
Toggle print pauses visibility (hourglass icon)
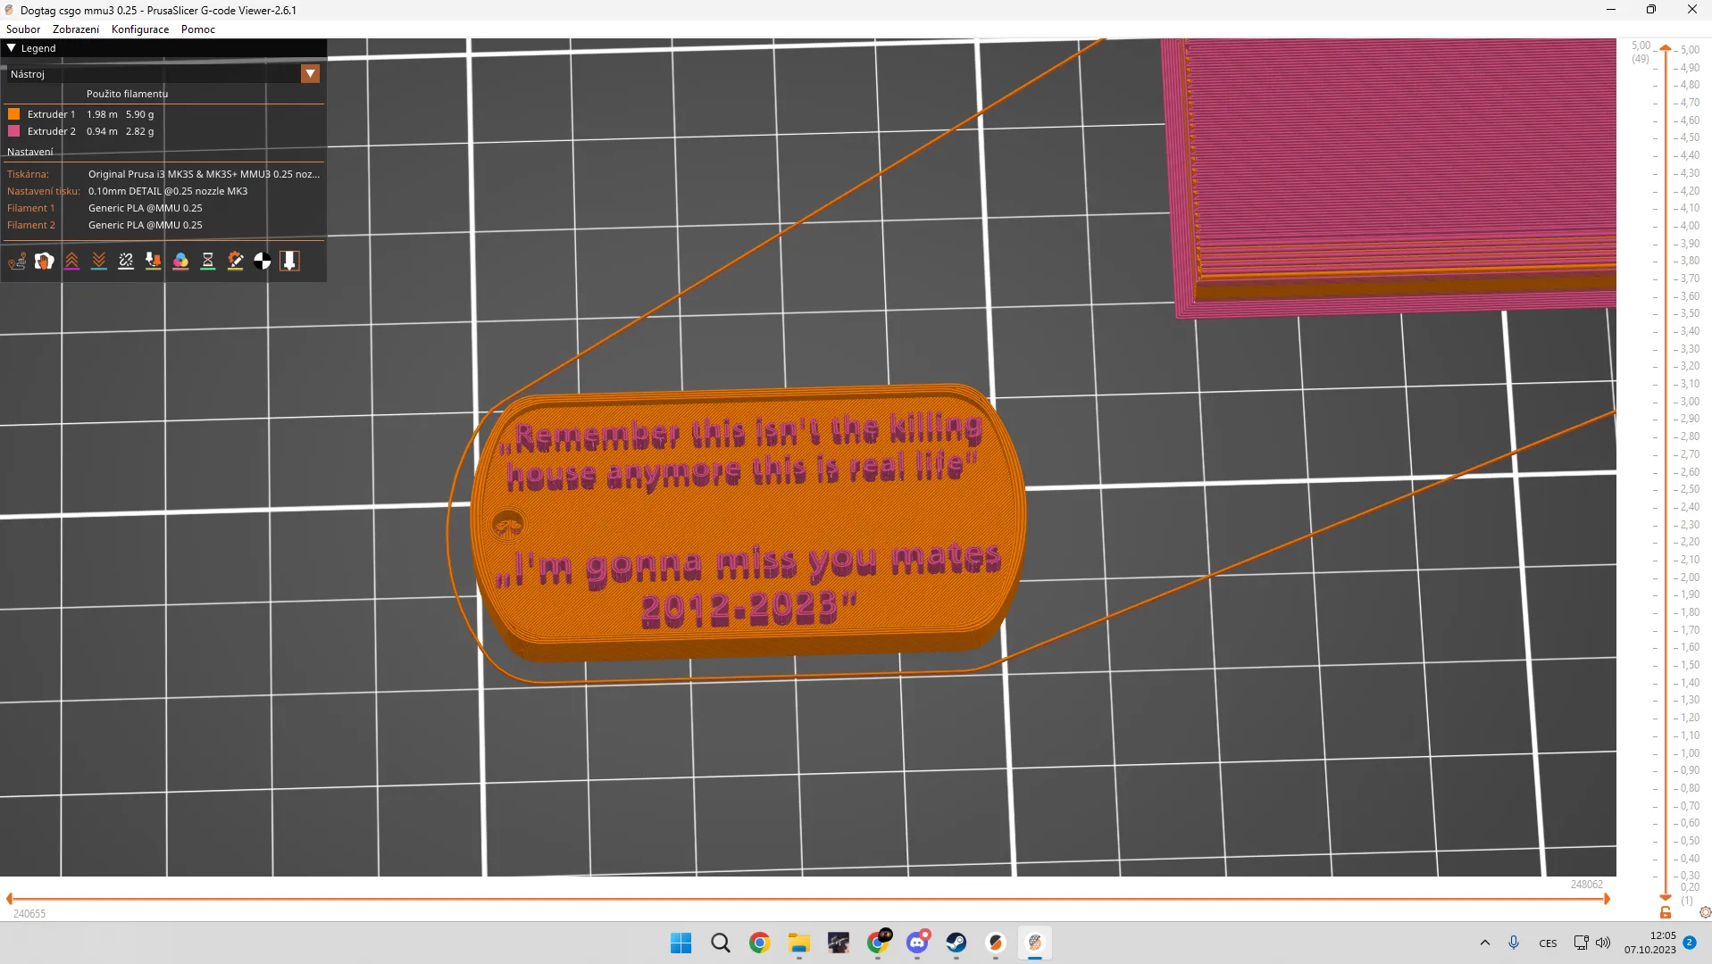pyautogui.click(x=208, y=261)
